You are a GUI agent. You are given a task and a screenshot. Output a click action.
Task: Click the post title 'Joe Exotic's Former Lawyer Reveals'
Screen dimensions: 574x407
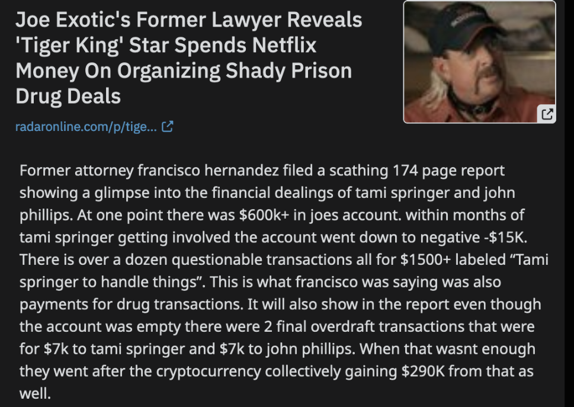(188, 20)
